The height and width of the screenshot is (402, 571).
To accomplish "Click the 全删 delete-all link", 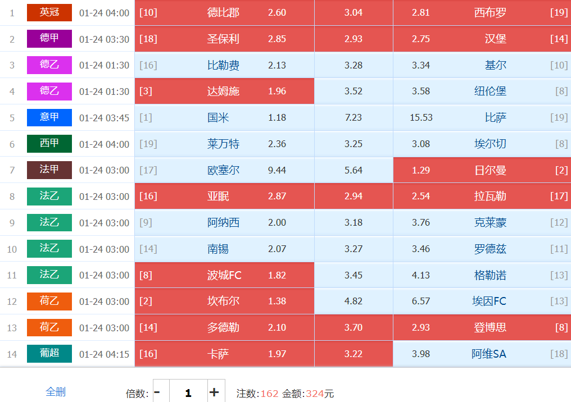I will pyautogui.click(x=55, y=392).
